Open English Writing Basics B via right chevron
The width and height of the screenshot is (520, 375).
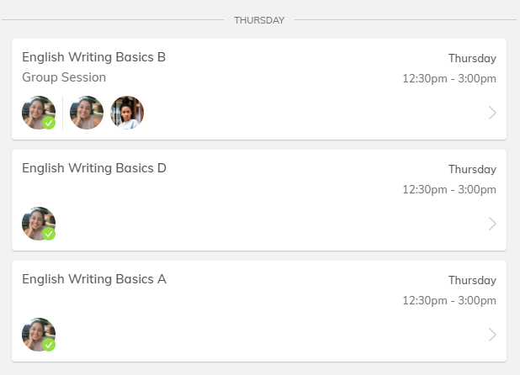point(492,113)
